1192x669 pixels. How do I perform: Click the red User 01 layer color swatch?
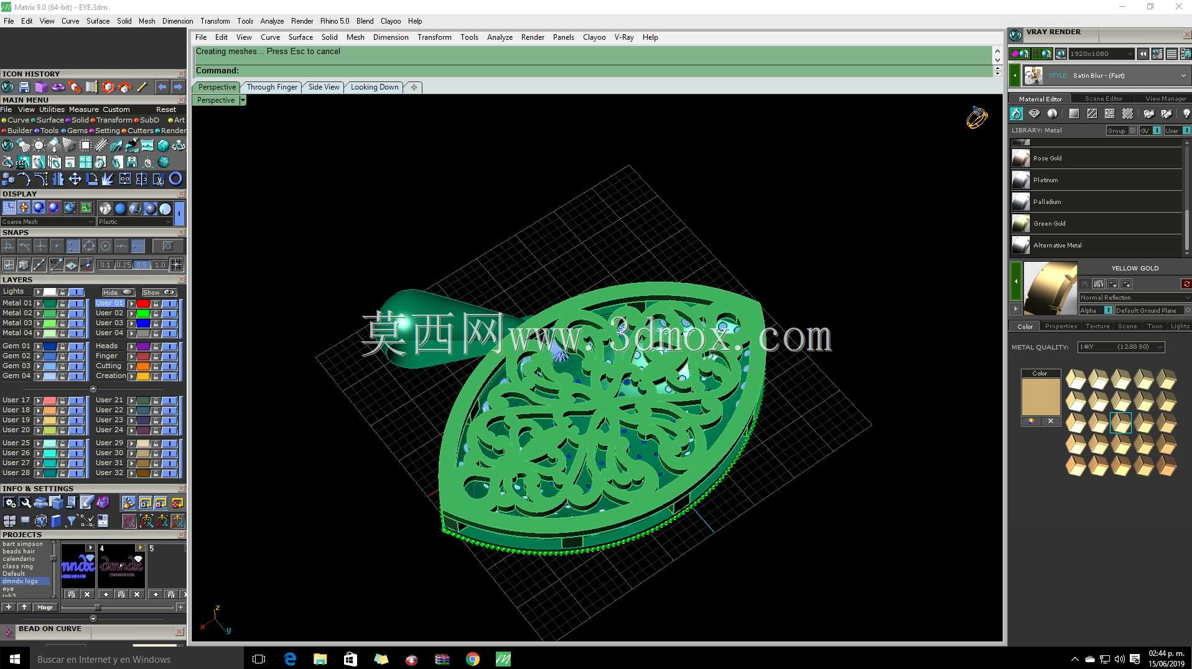pyautogui.click(x=143, y=303)
